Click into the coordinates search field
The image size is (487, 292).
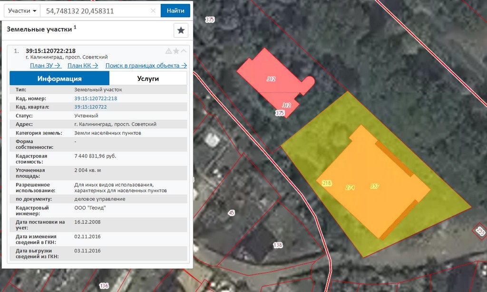coord(95,11)
